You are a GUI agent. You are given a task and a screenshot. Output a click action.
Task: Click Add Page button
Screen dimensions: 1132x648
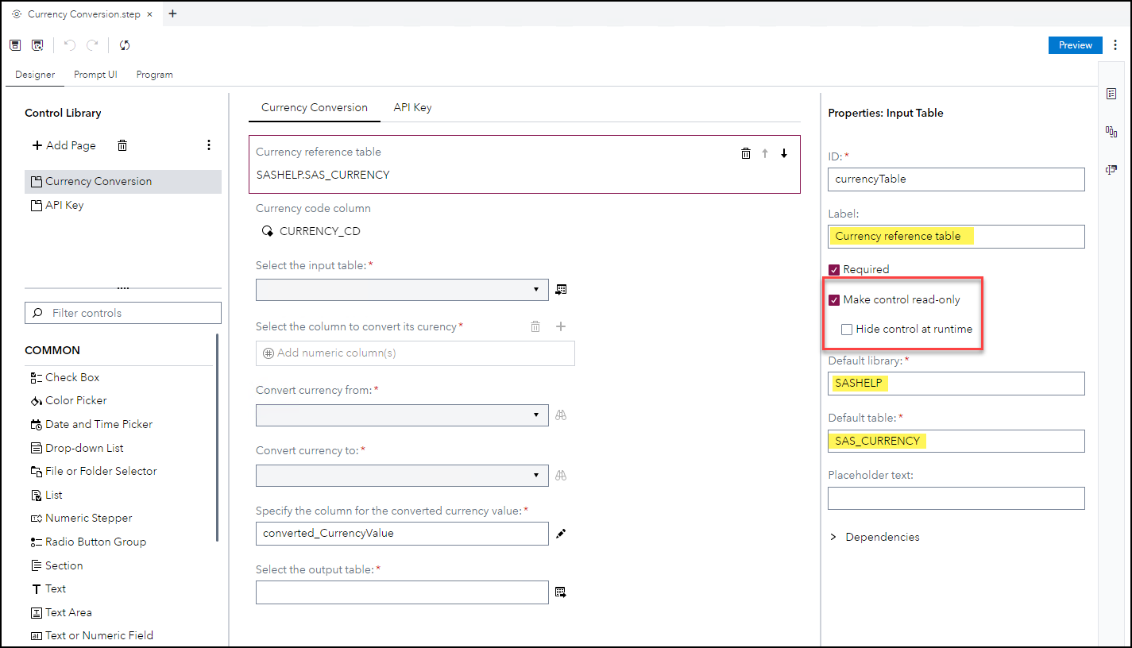pyautogui.click(x=64, y=145)
